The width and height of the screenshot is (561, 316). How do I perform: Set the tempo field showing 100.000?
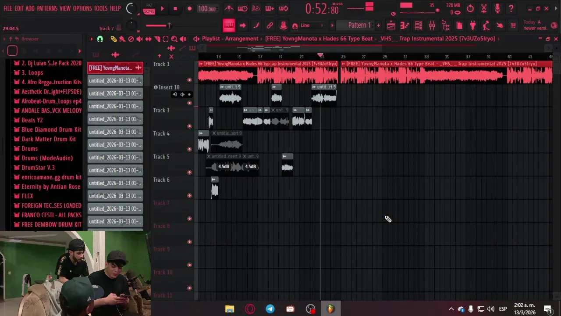pyautogui.click(x=206, y=9)
